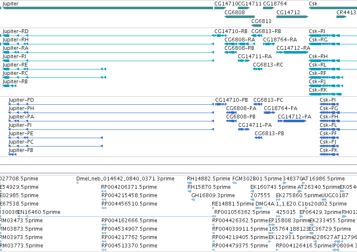The width and height of the screenshot is (357, 252).
Task: Open the CG18764-PA protein
Action: click(x=281, y=108)
